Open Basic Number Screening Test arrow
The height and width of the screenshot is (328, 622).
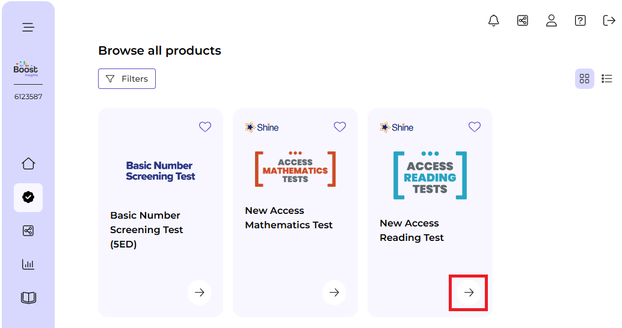click(x=200, y=293)
